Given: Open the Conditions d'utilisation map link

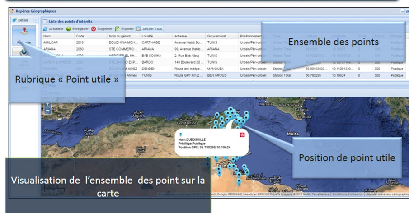Looking at the screenshot, I should (x=347, y=194).
